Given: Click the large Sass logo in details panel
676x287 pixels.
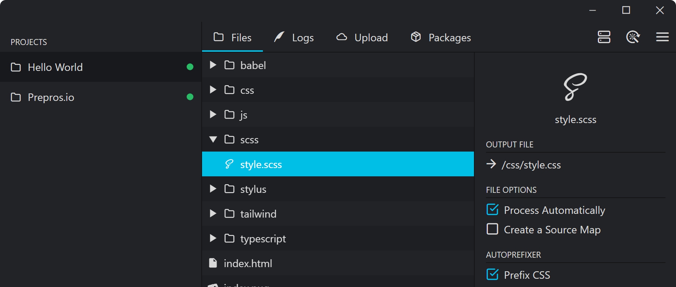Looking at the screenshot, I should [575, 87].
